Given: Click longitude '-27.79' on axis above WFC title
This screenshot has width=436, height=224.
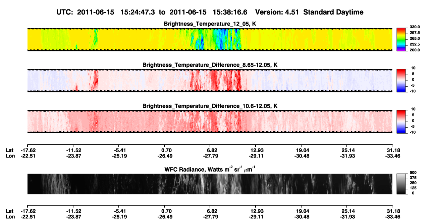Looking at the screenshot, I should 211,156.
